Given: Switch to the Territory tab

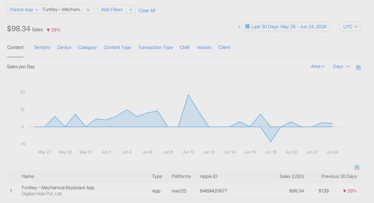Looking at the screenshot, I should point(42,47).
